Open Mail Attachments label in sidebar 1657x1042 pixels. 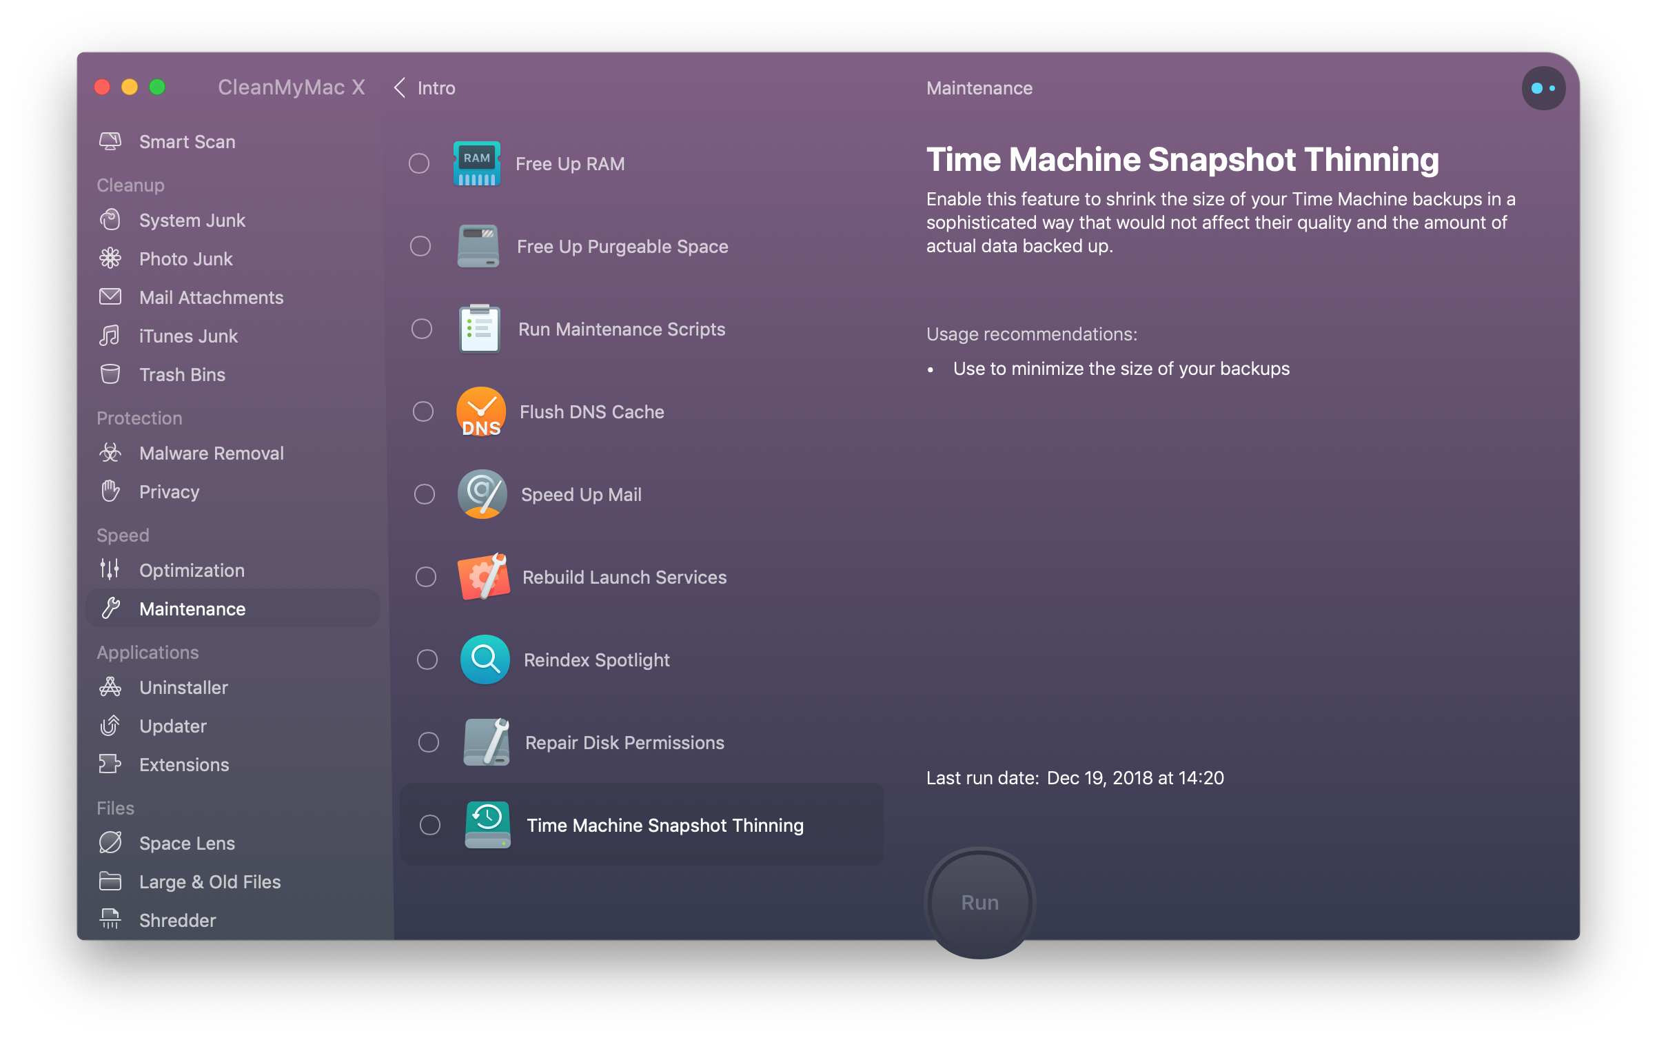pos(212,298)
